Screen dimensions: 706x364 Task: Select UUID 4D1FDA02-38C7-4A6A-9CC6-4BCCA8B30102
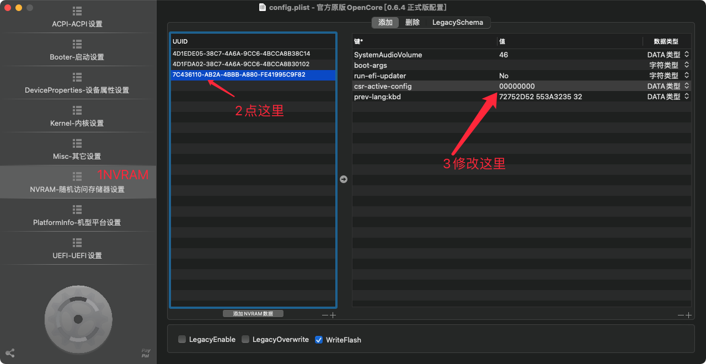253,65
